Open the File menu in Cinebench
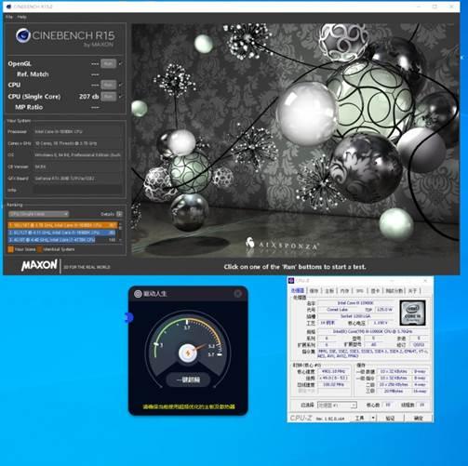Image resolution: width=468 pixels, height=466 pixels. [9, 17]
